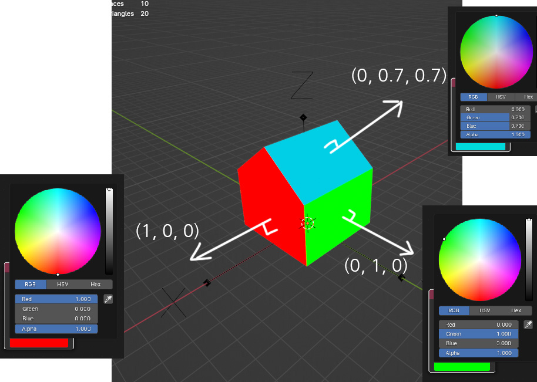Viewport: 537px width, 382px height.
Task: Click the 3D cursor at the cube's origin
Action: click(x=307, y=223)
